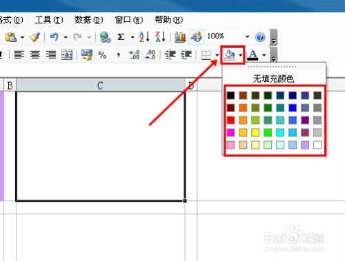345x261 pixels.
Task: Open the 工具(T) menu
Action: 49,20
